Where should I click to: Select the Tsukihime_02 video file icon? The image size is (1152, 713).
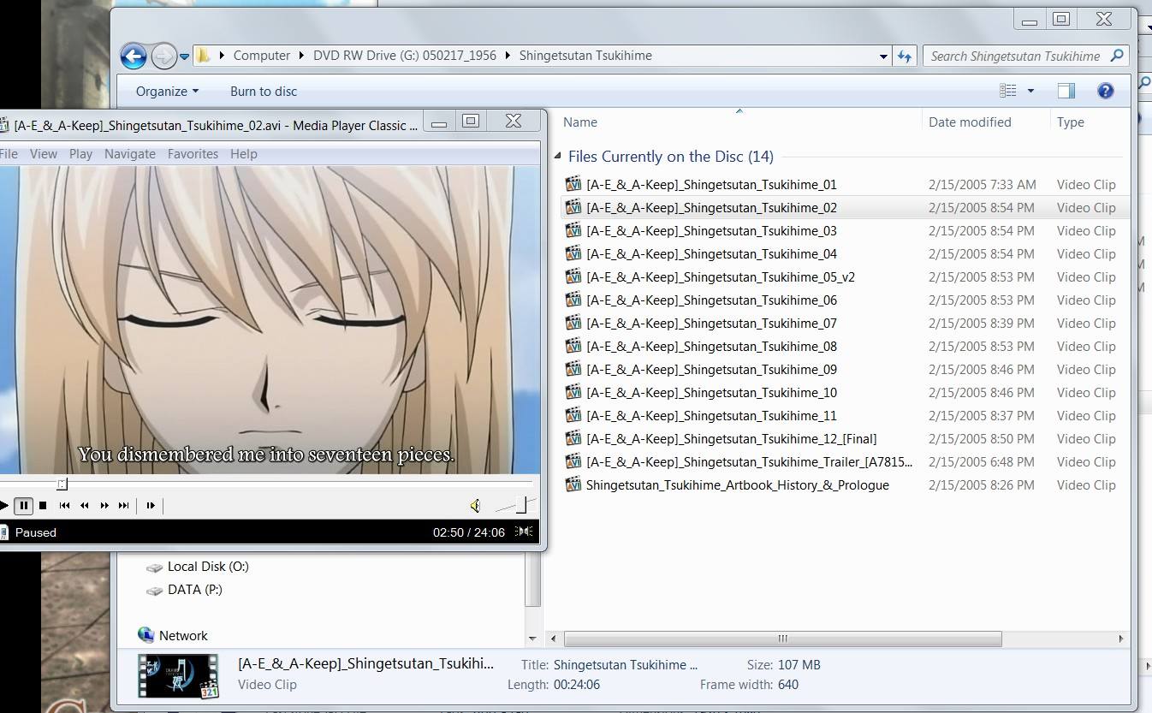click(573, 207)
